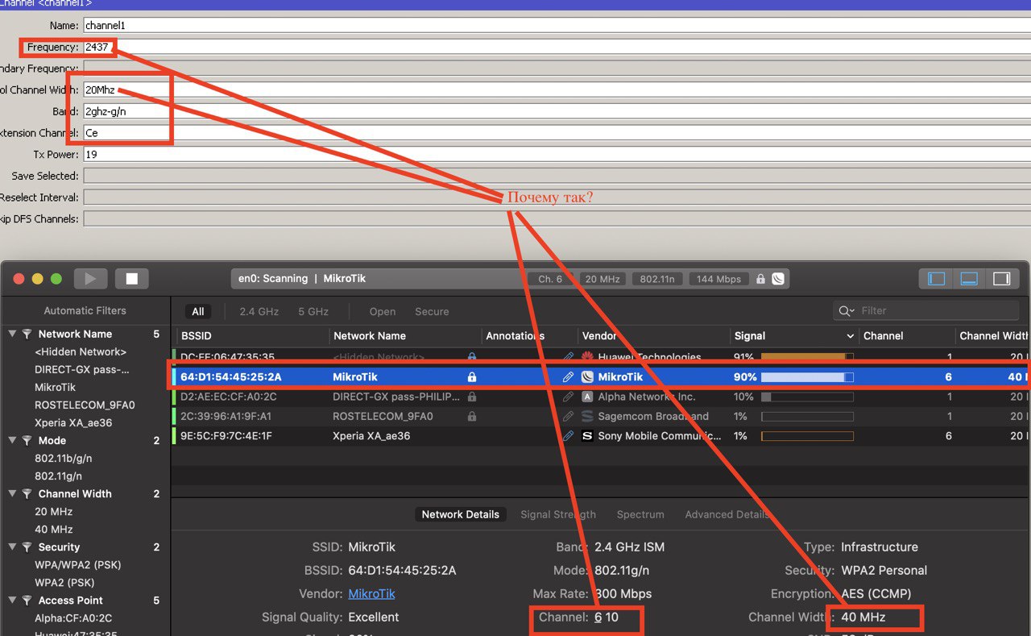
Task: Collapse the Security filter group
Action: [x=12, y=547]
